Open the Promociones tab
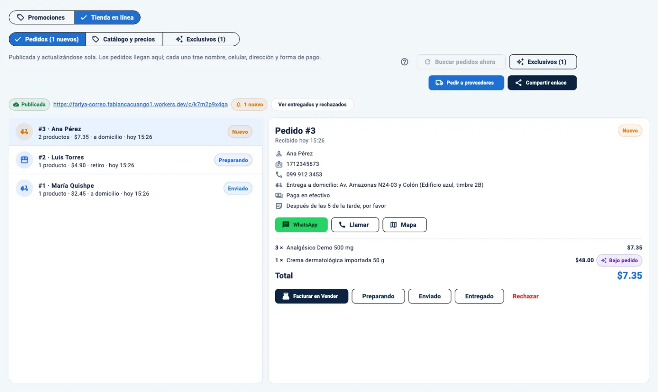This screenshot has height=392, width=658. (42, 17)
